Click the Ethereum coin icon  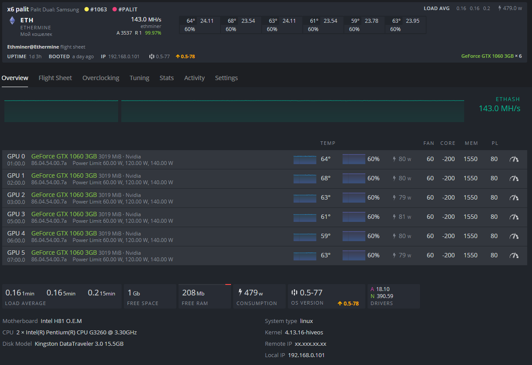coord(12,21)
